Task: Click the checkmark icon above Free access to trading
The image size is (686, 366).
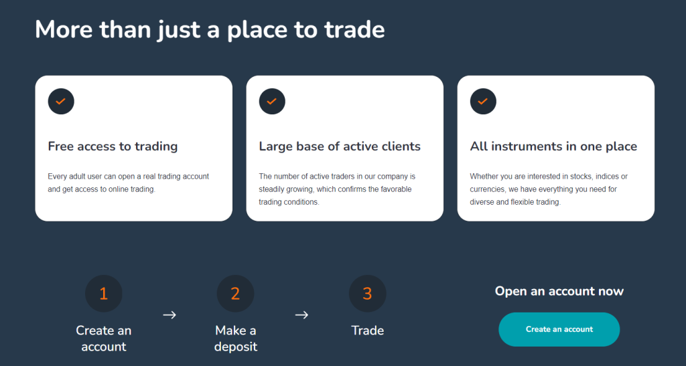Action: click(x=61, y=101)
